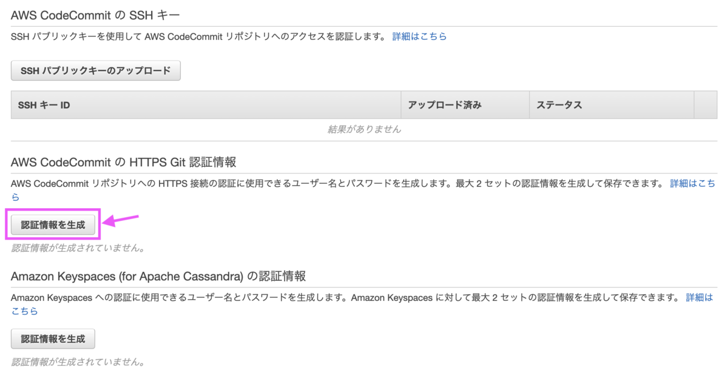728x375 pixels.
Task: Click the Amazon Keyspaces への認証 description sentence
Action: [345, 297]
